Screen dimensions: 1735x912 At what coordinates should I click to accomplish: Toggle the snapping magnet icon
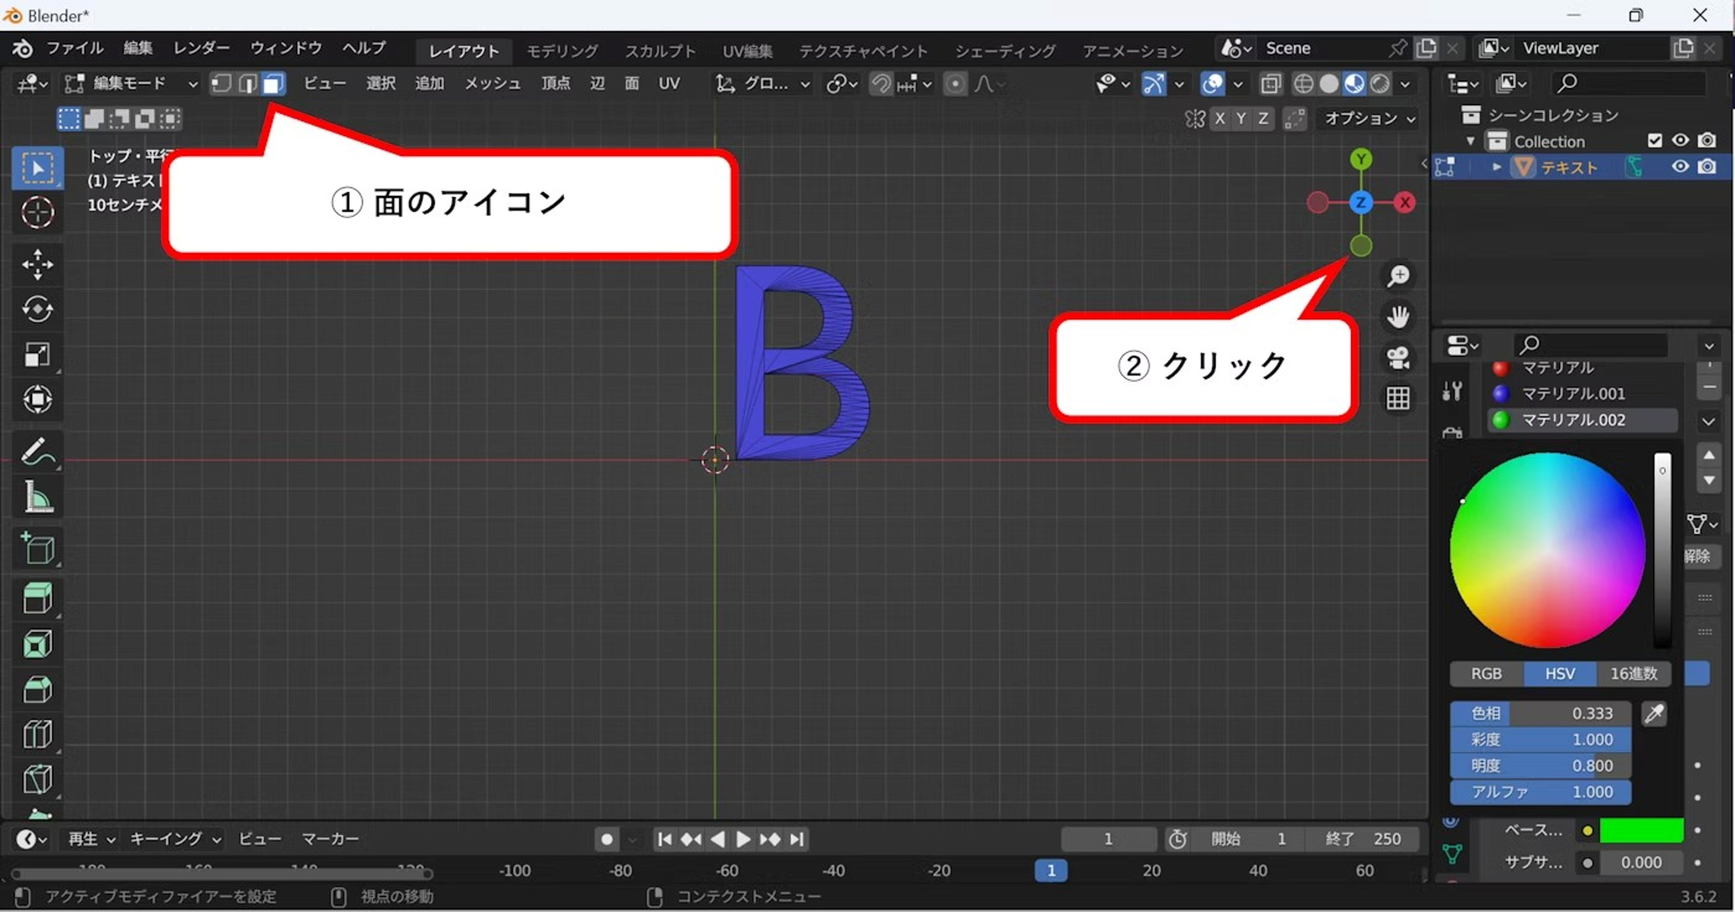(882, 83)
